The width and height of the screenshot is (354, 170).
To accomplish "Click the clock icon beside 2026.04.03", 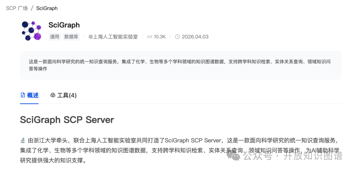I will tap(178, 37).
